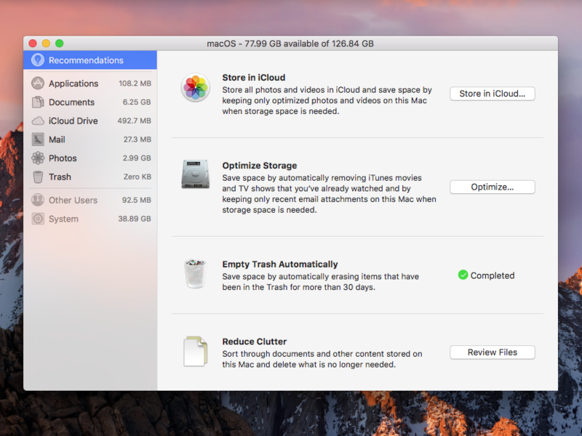This screenshot has width=582, height=436.
Task: Click the Empty Trash Automatically heading
Action: [x=280, y=265]
